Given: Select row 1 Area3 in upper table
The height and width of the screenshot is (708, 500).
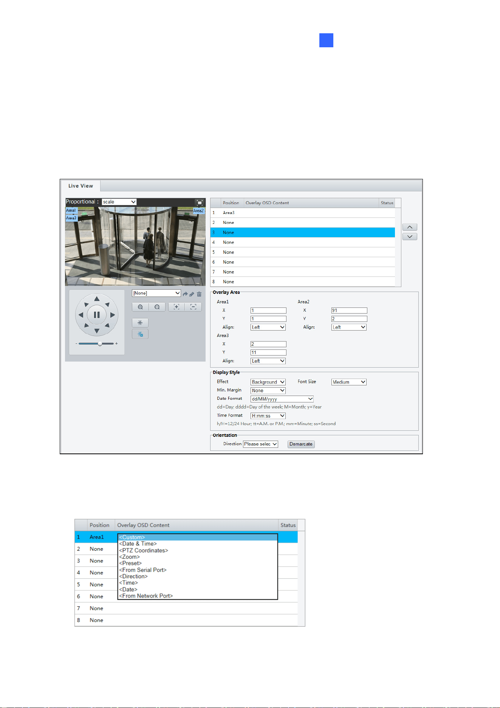Looking at the screenshot, I should (303, 213).
